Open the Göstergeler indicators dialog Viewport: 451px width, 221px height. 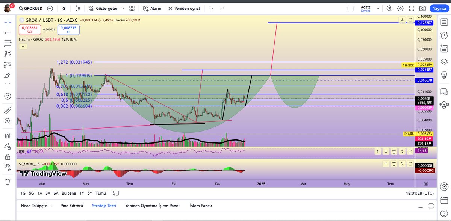click(103, 8)
